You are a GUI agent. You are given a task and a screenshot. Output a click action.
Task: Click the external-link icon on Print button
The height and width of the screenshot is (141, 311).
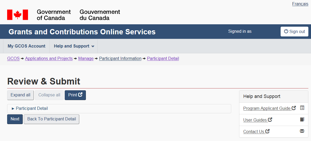(x=80, y=95)
